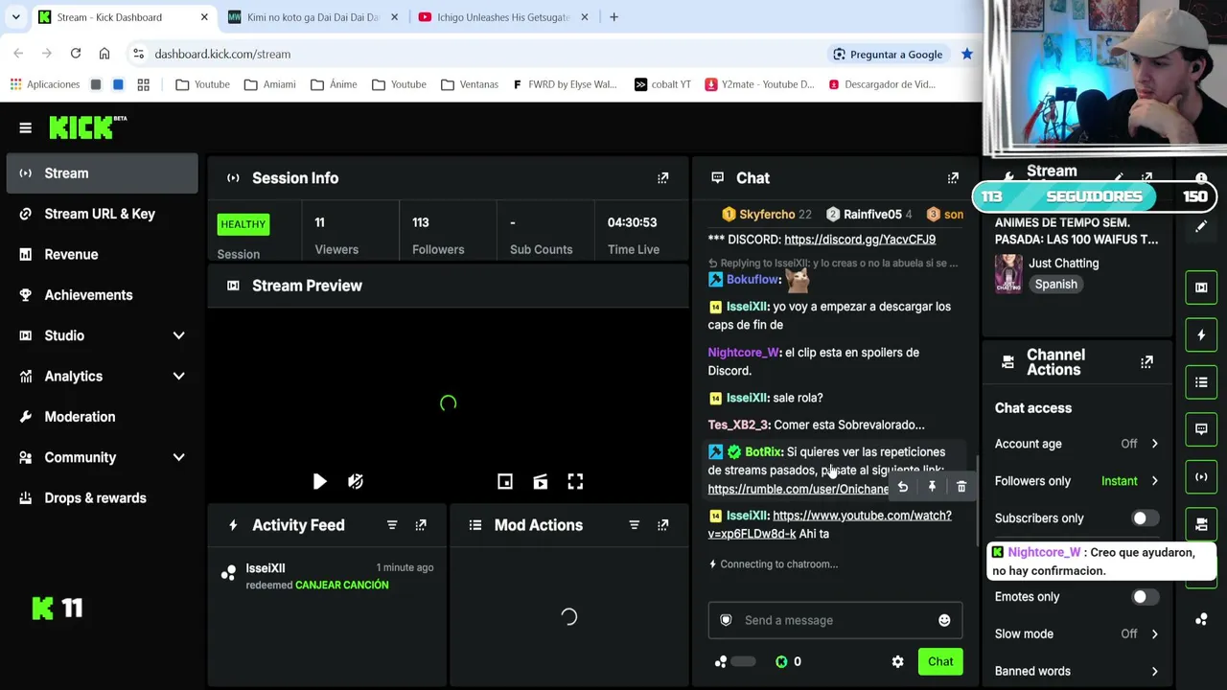Pop out the Channel Actions panel
Screen dimensions: 1227x690
coord(1146,362)
